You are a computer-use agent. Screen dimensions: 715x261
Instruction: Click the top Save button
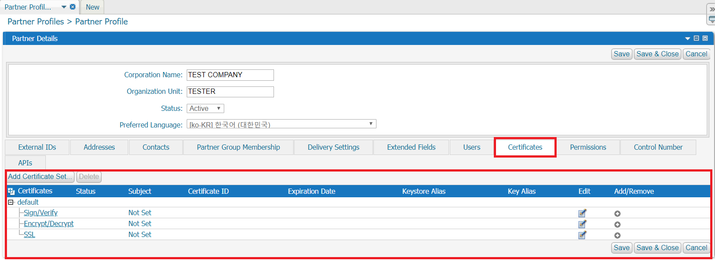click(x=622, y=54)
